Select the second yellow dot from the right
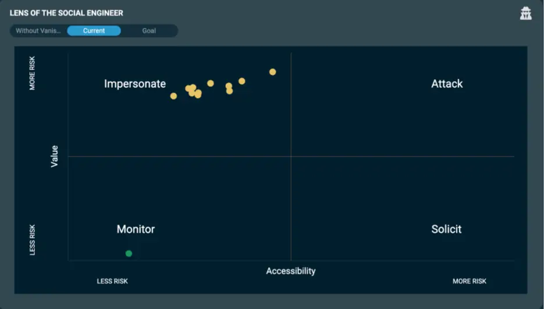Image resolution: width=544 pixels, height=309 pixels. tap(242, 81)
